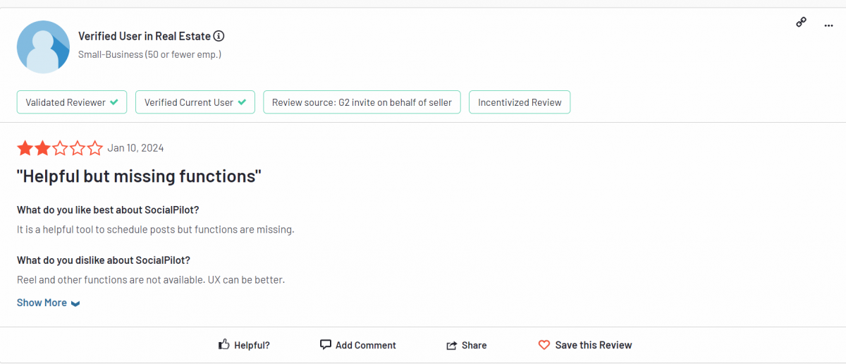This screenshot has width=846, height=364.
Task: Mark review with thumbs up icon
Action: (224, 345)
